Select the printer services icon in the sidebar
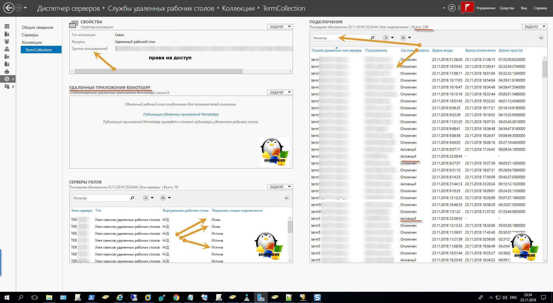Viewport: 553px width, 303px height. pos(7,71)
